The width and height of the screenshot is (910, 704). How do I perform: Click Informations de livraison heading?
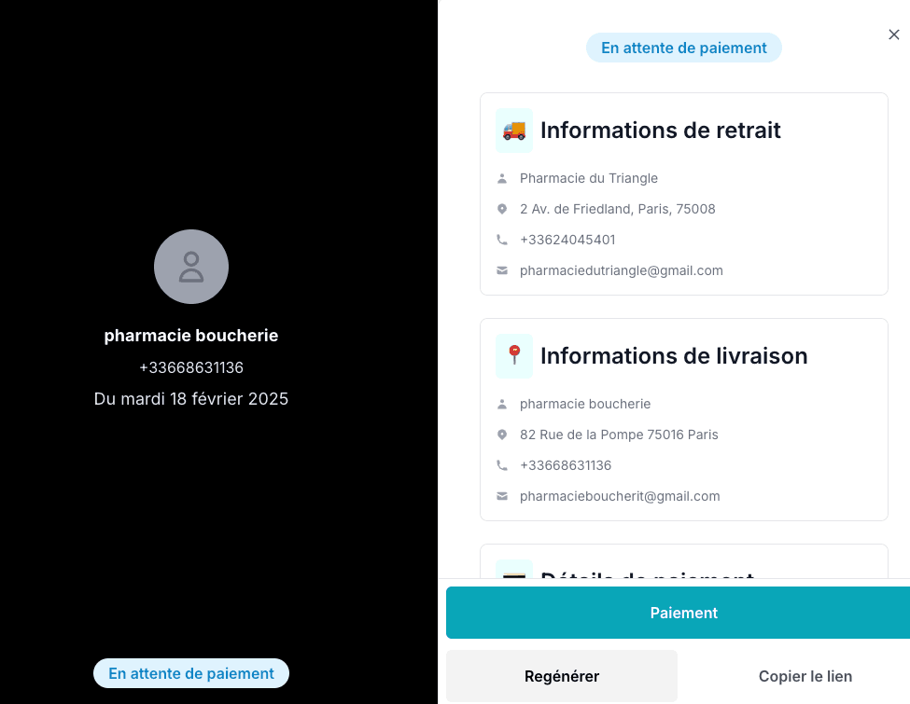674,355
